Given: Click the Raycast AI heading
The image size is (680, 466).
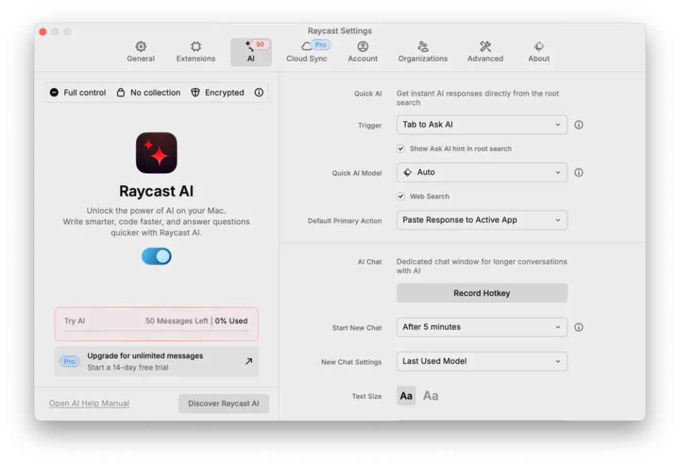Looking at the screenshot, I should pos(157,191).
